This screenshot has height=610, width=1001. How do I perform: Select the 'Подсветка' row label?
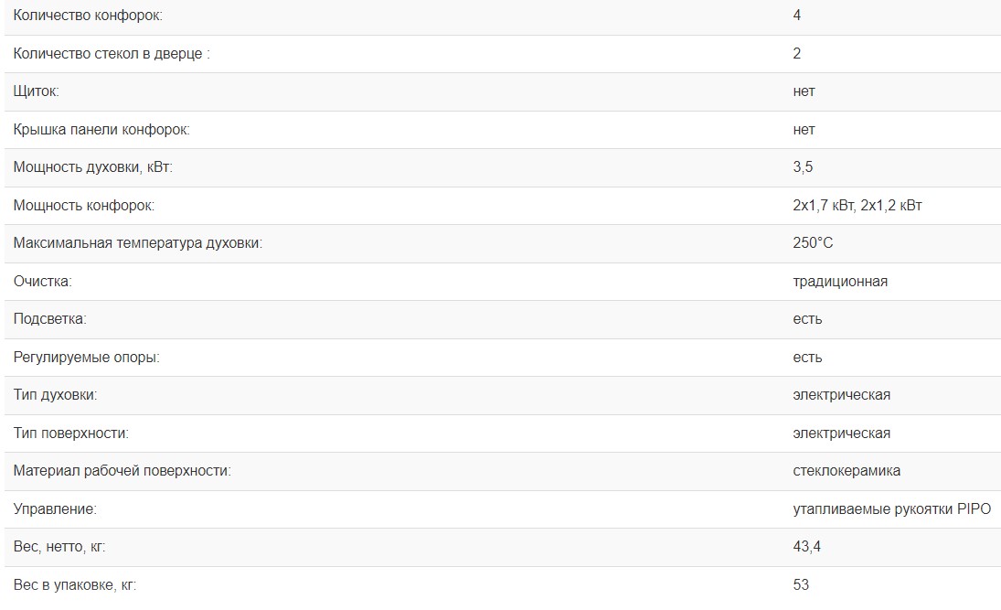49,319
